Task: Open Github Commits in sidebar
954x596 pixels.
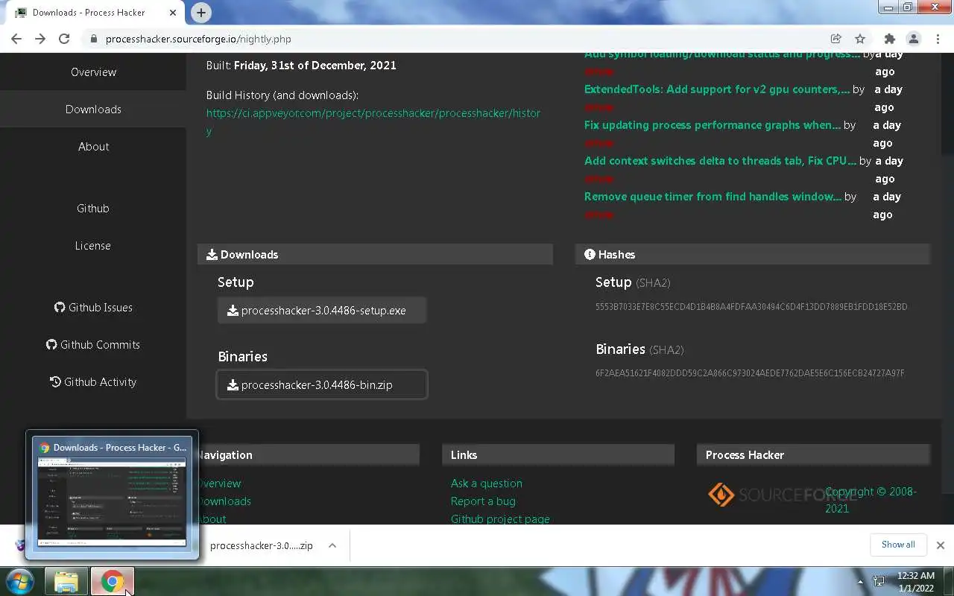Action: click(x=93, y=345)
